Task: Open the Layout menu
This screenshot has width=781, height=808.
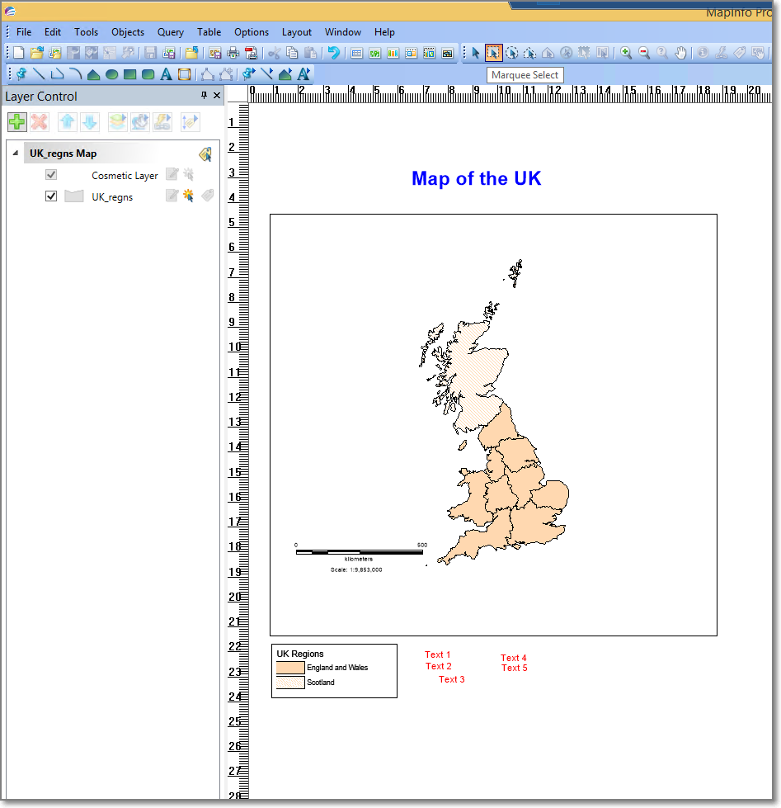Action: click(297, 32)
